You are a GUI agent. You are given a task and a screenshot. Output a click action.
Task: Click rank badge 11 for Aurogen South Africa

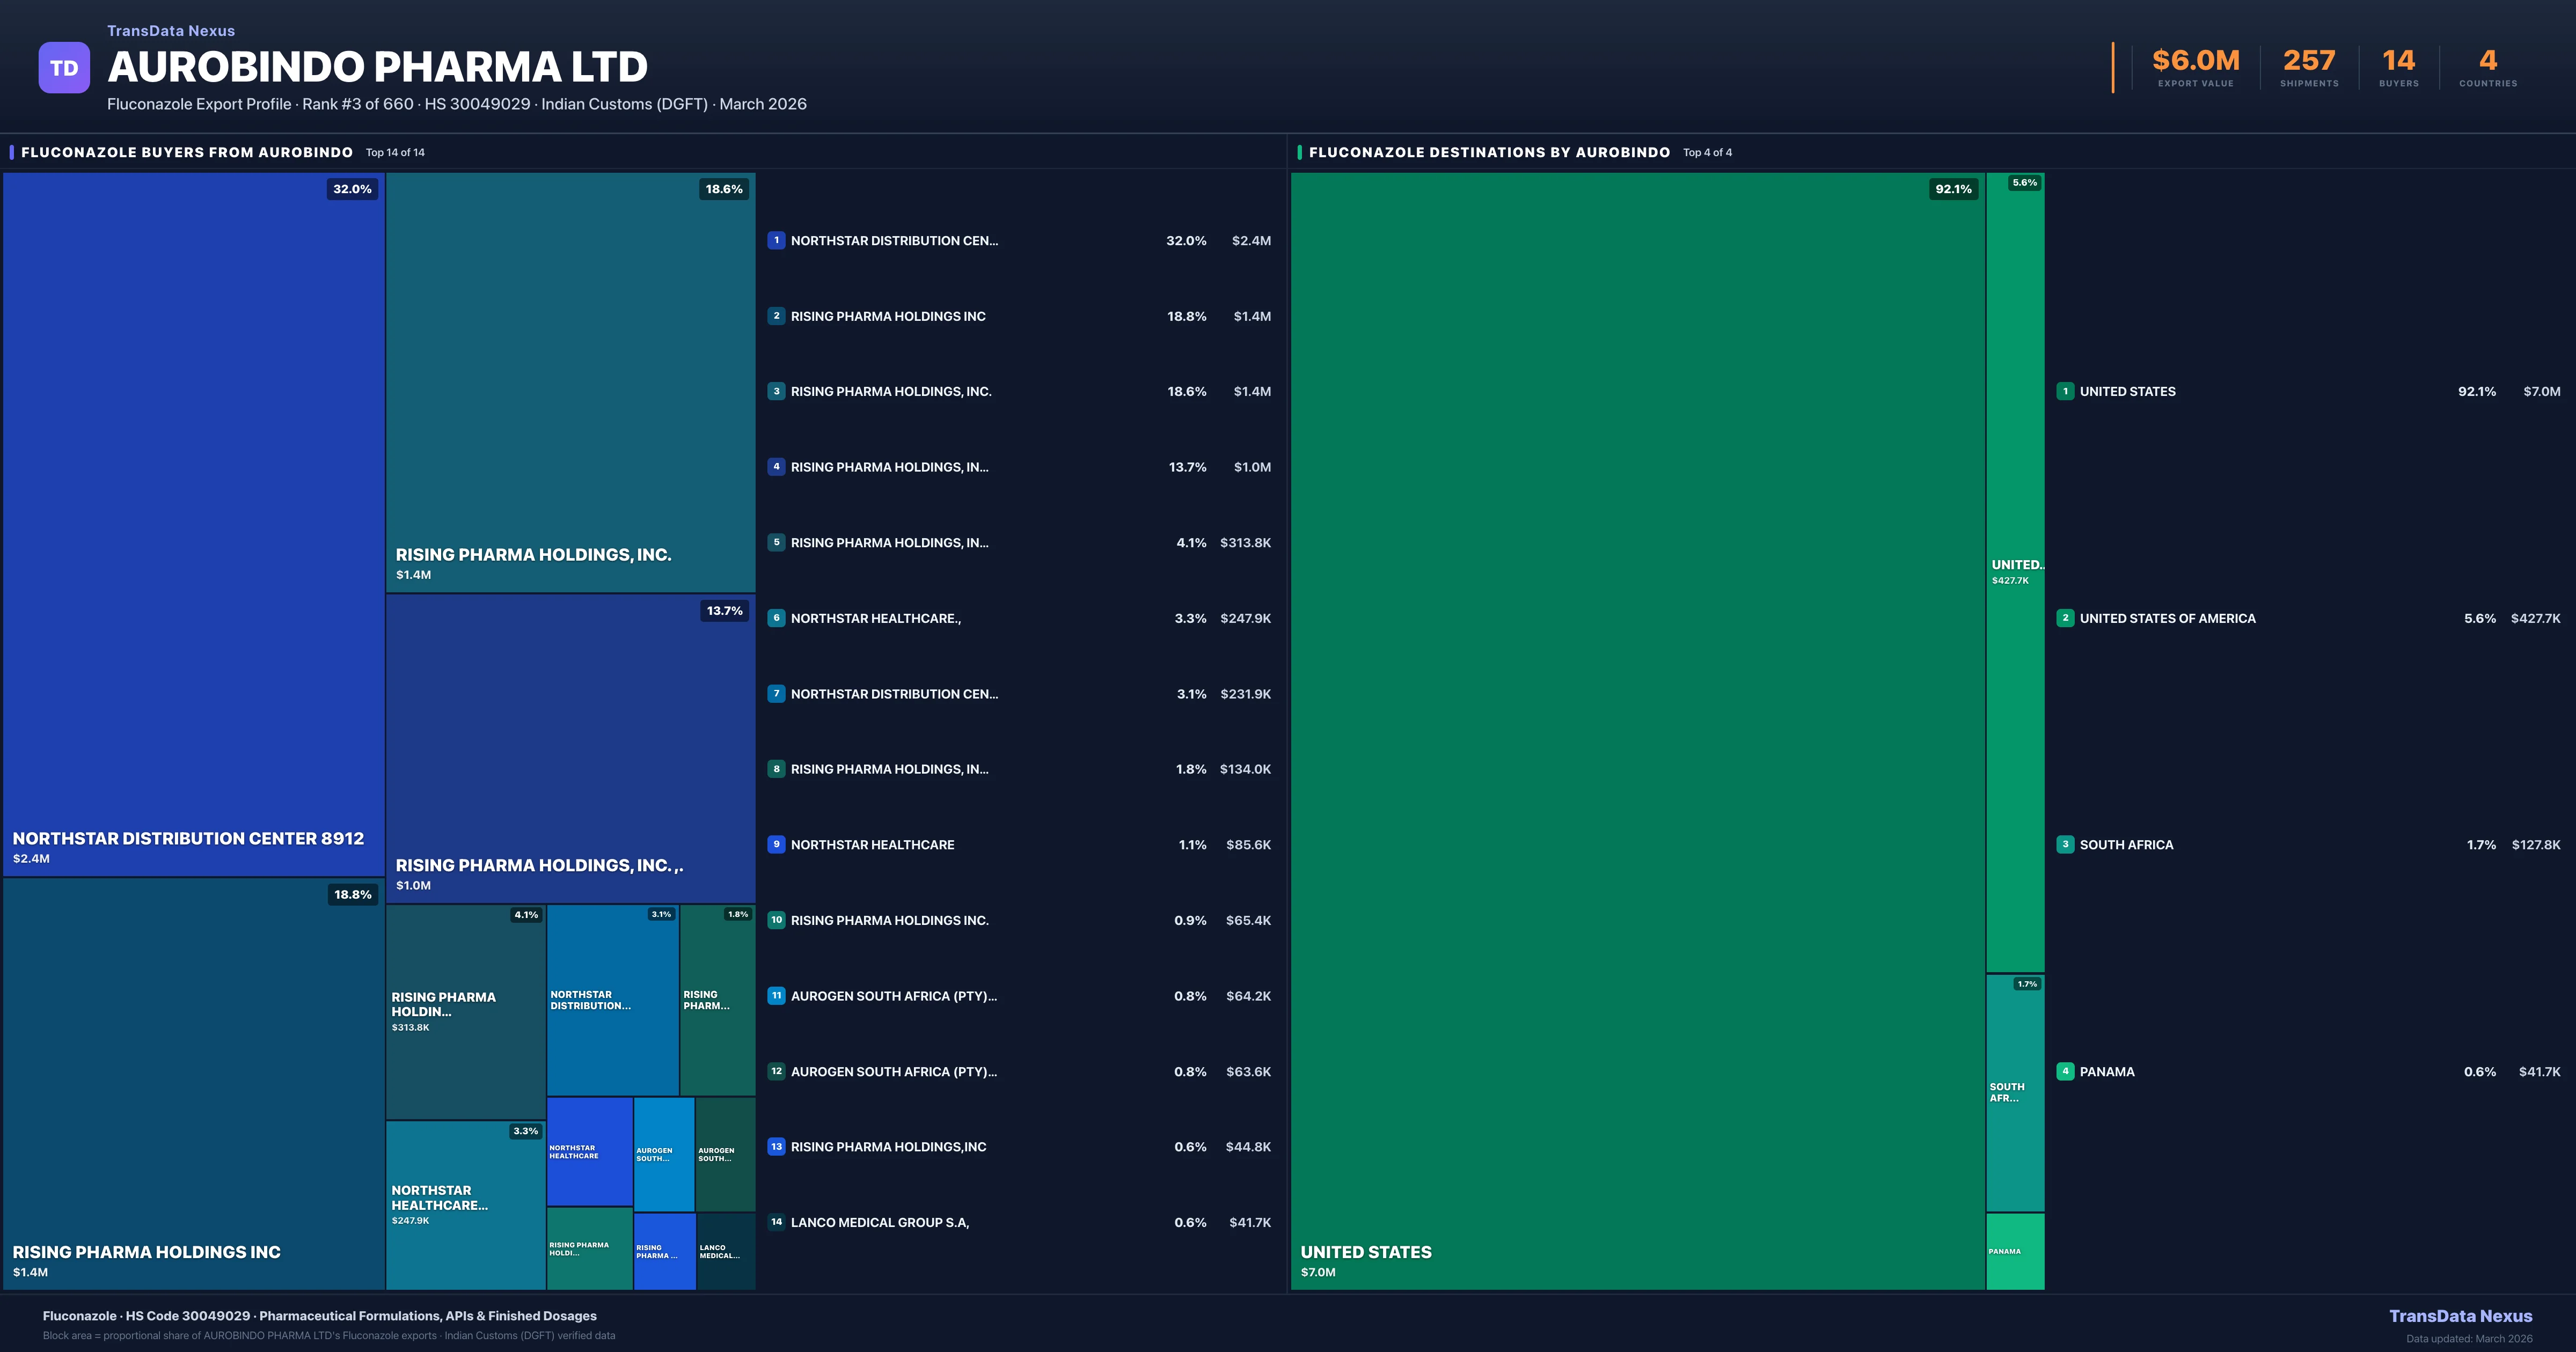pyautogui.click(x=776, y=996)
